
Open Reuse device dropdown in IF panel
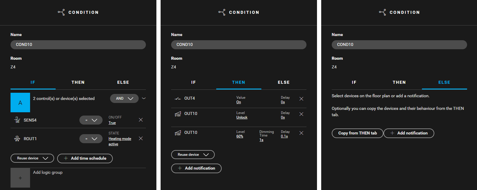[32, 158]
